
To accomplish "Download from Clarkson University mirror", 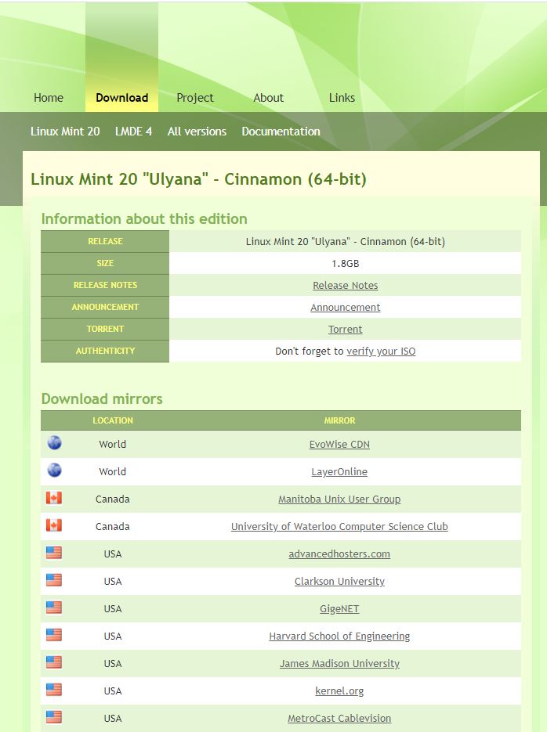I will coord(339,581).
